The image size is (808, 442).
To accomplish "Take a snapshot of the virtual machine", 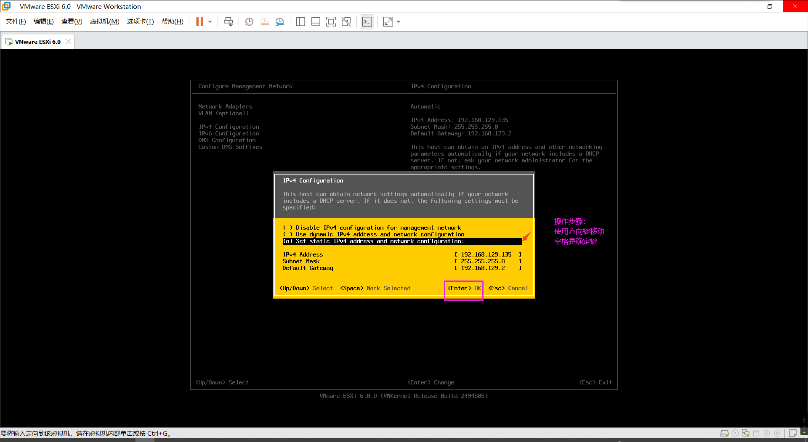I will (x=249, y=21).
